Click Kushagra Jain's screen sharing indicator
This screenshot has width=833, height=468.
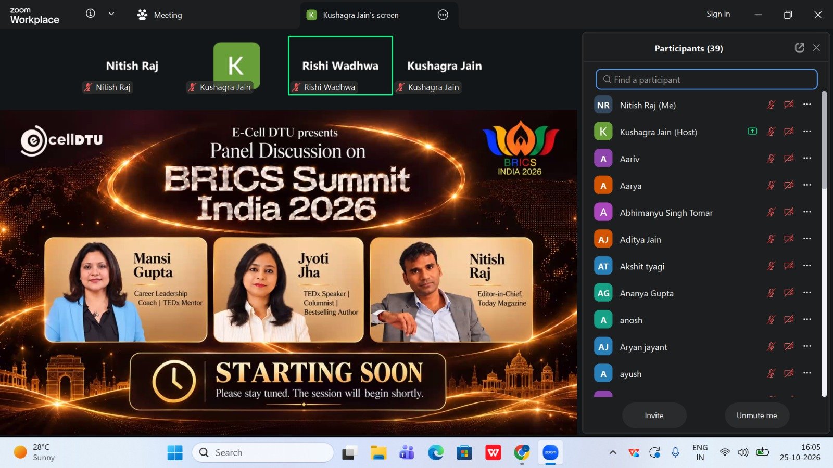(x=752, y=131)
